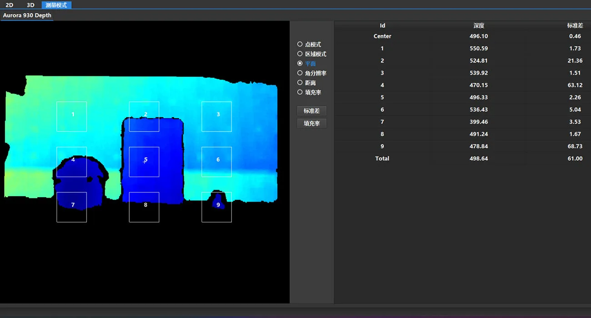Click standard deviation 5.04

(575, 110)
